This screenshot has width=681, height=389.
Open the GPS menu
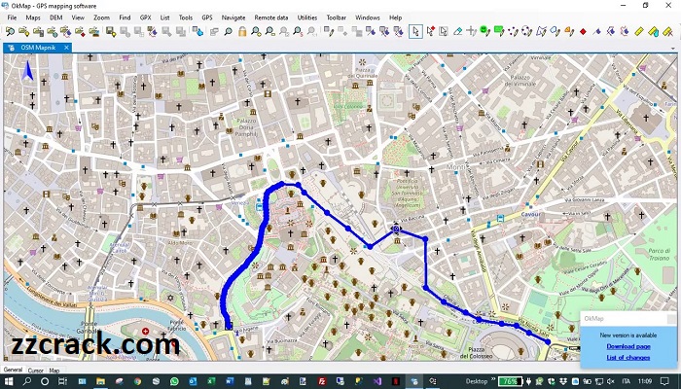tap(206, 18)
